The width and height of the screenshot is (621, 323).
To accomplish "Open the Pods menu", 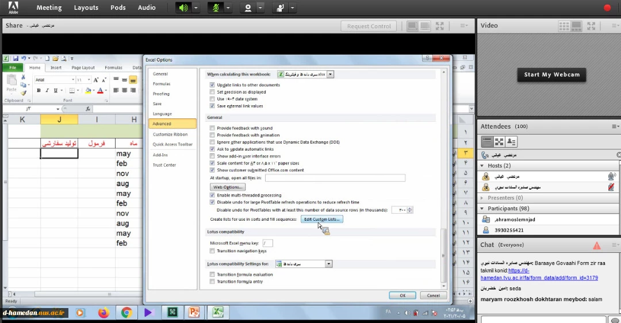I will 118,7.
